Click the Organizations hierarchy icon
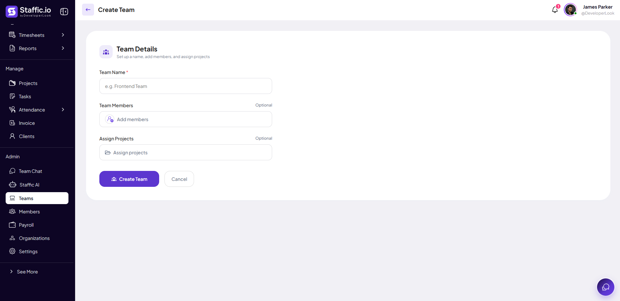This screenshot has height=301, width=620. pos(12,238)
